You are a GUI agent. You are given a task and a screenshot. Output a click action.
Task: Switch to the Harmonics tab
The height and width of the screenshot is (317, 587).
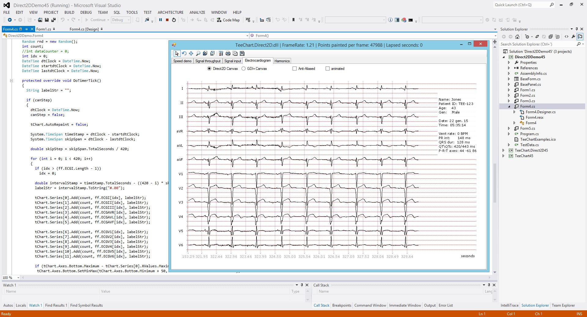pyautogui.click(x=282, y=61)
